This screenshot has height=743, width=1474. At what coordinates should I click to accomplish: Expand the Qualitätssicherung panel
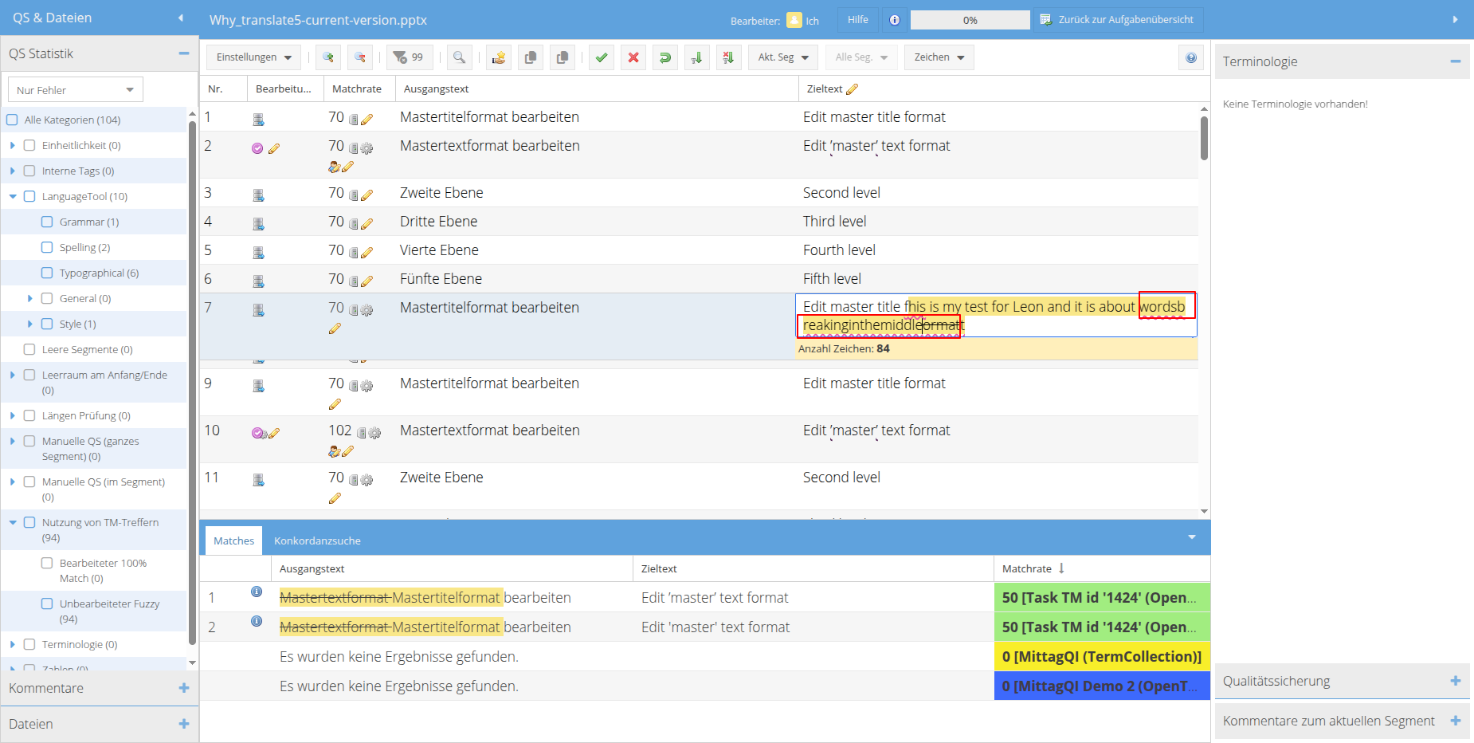coord(1455,681)
